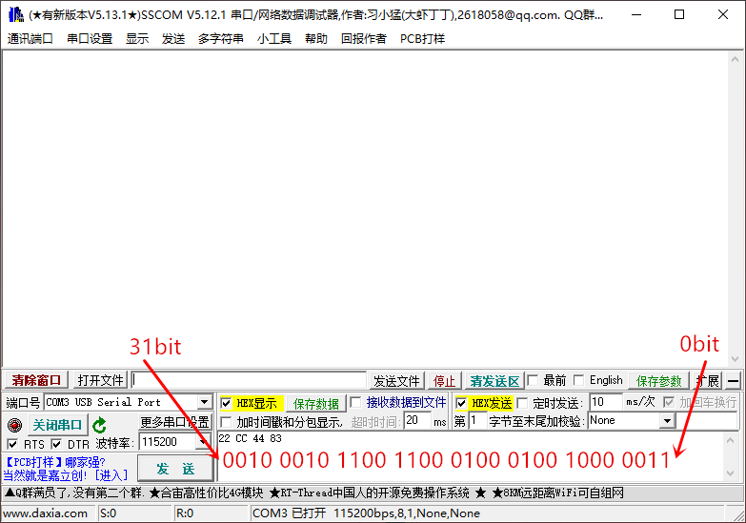
Task: Click the collapse panel dash button
Action: point(734,381)
